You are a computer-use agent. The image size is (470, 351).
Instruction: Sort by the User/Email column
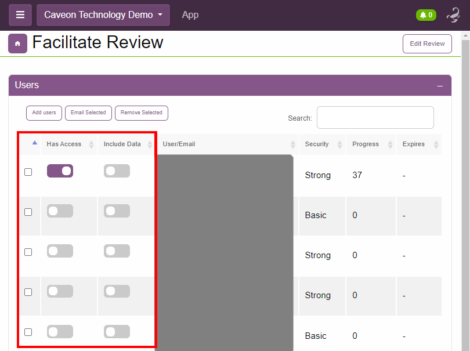click(x=228, y=144)
